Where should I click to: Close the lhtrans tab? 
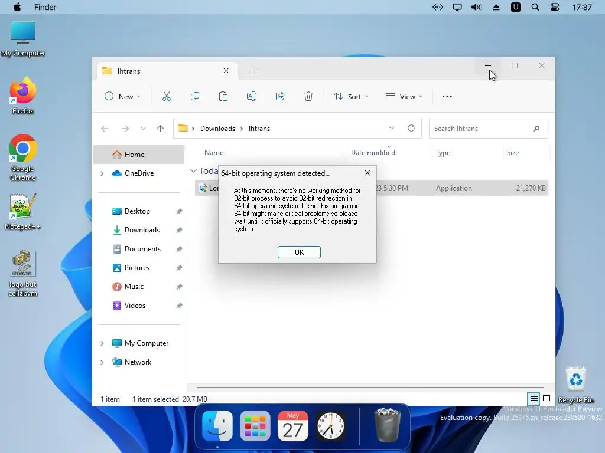click(226, 71)
